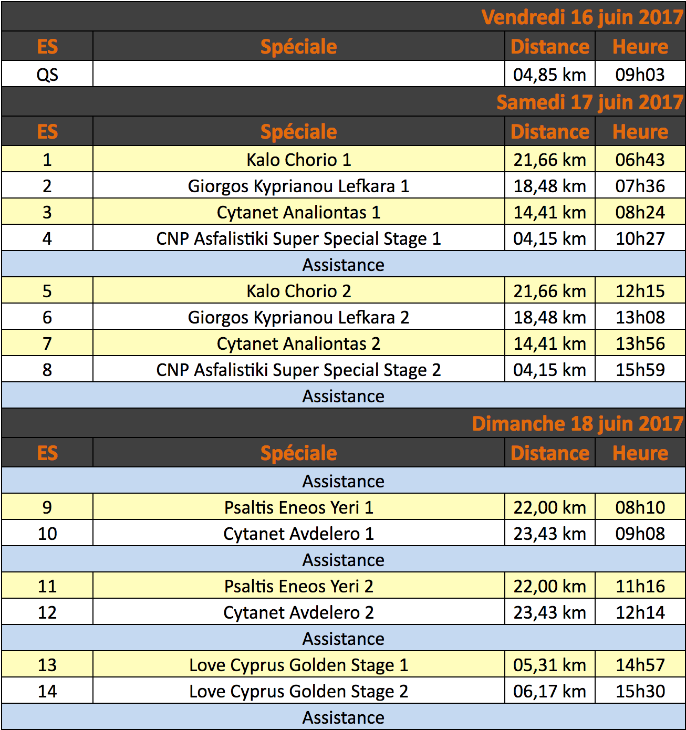Click the Dimanche 18 juin 2017 header
The width and height of the screenshot is (686, 730).
(577, 423)
